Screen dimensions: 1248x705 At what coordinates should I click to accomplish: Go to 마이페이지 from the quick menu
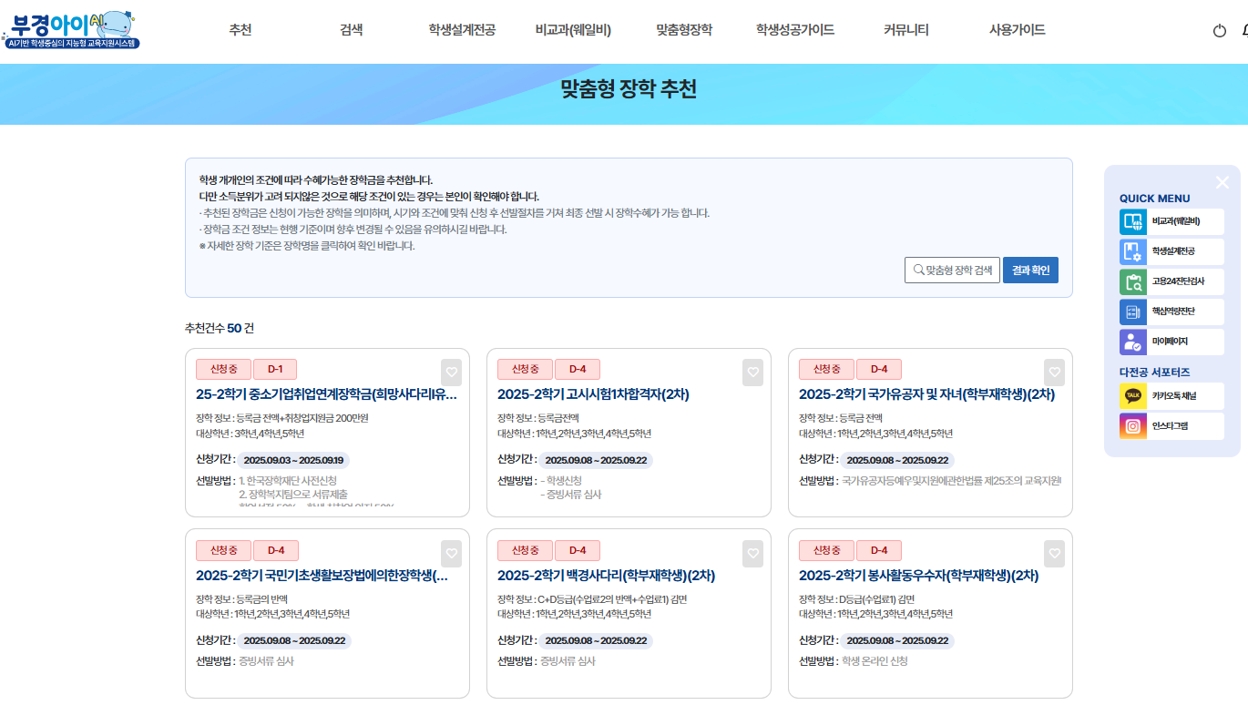click(x=1171, y=342)
